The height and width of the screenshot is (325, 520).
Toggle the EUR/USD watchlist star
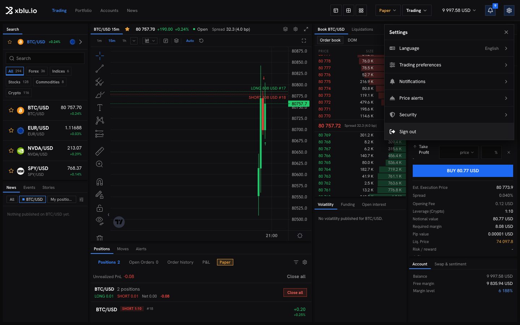(11, 130)
